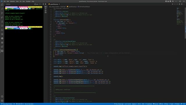Click the const myCar2 declaration line

pyautogui.click(x=75, y=61)
